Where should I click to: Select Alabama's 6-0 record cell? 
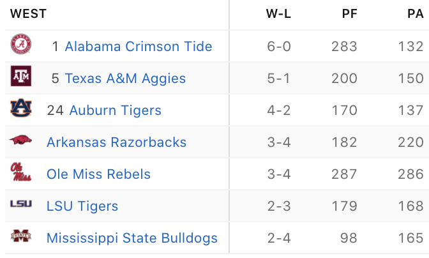click(279, 46)
